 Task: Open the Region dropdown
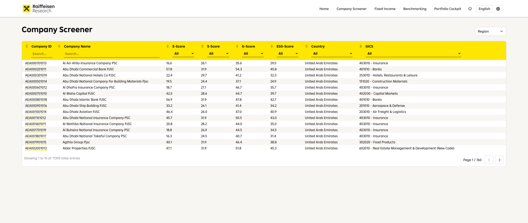[490, 31]
